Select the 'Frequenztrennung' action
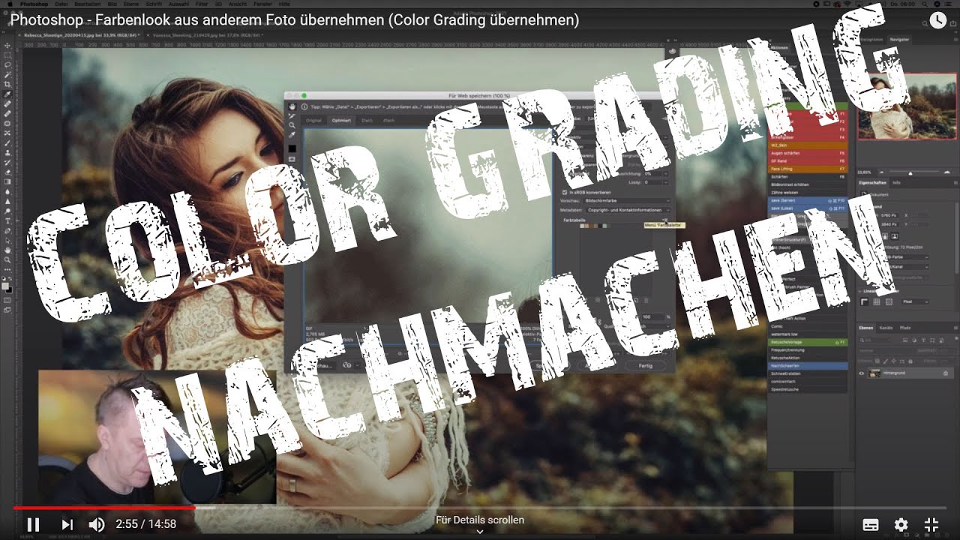Viewport: 960px width, 540px height. [x=808, y=350]
